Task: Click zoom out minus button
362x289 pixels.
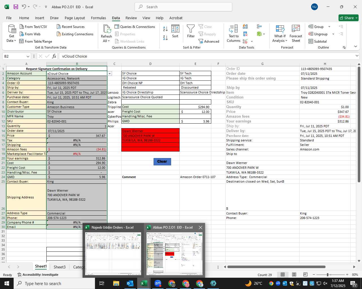Action: pyautogui.click(x=314, y=275)
